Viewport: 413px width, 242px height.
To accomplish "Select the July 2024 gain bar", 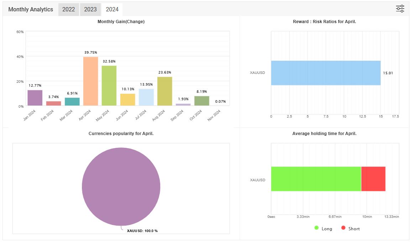I will point(146,97).
